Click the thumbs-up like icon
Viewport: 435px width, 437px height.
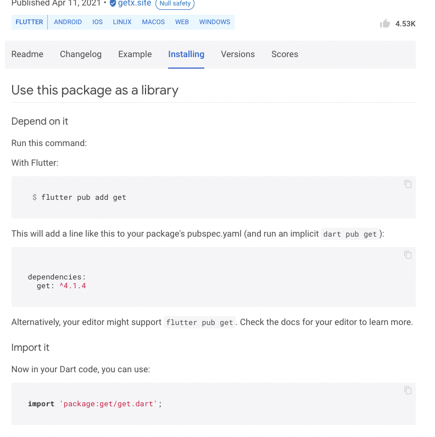385,24
